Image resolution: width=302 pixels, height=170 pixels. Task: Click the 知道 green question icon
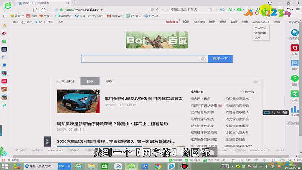coord(295,79)
